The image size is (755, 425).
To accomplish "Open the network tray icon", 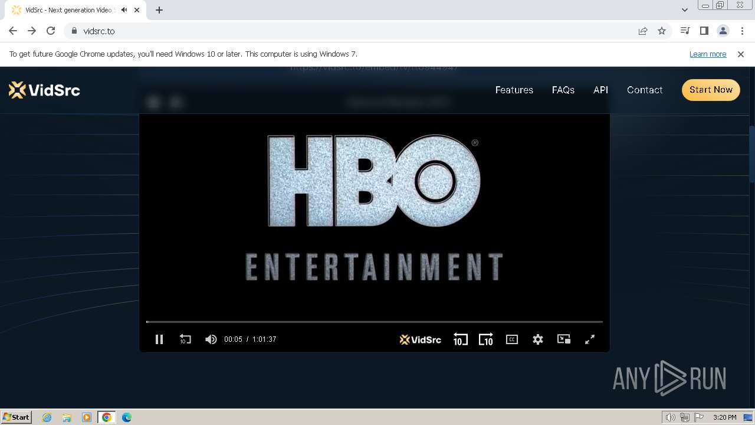I will [x=685, y=417].
